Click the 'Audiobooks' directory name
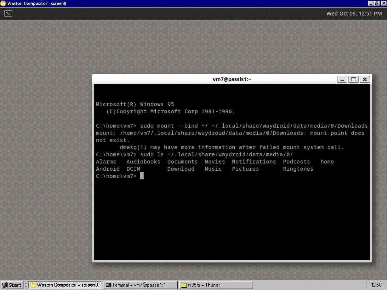The height and width of the screenshot is (290, 387). click(x=143, y=162)
